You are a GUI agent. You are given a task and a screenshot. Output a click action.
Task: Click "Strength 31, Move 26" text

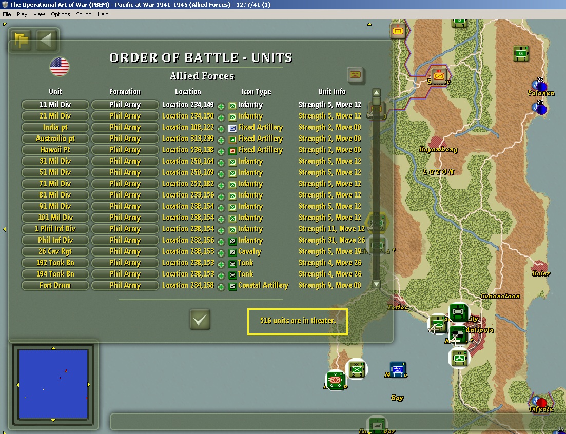(x=331, y=240)
